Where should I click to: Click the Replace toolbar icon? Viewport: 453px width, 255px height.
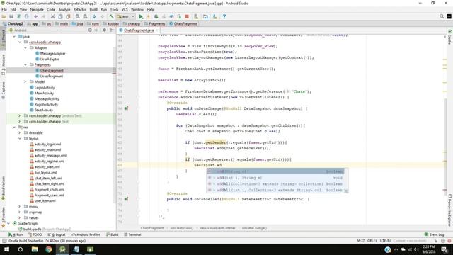tap(85, 16)
